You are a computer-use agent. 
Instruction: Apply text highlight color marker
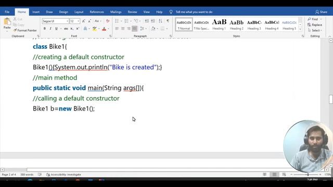tap(95, 29)
